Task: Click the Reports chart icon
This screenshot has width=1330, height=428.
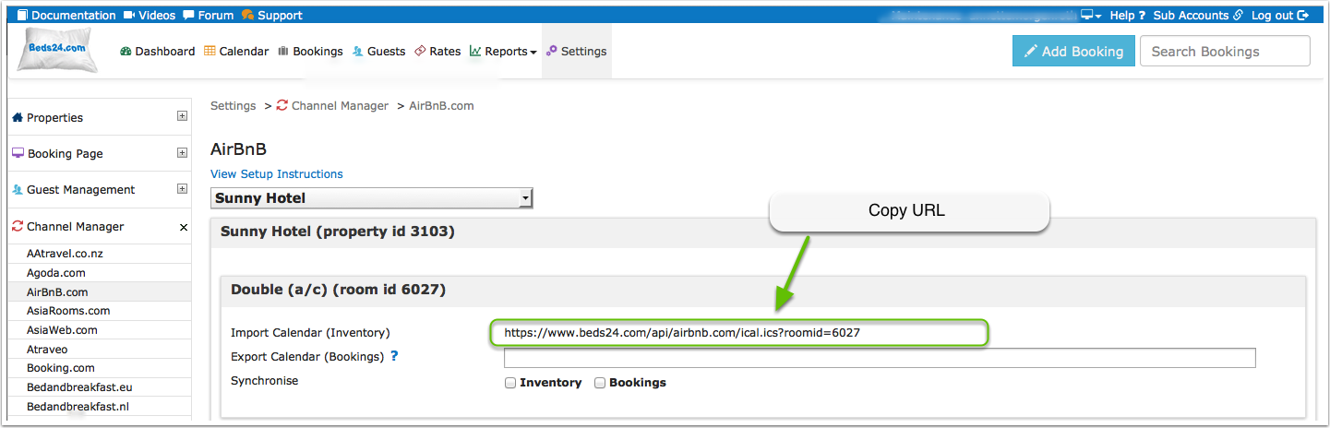Action: 475,52
